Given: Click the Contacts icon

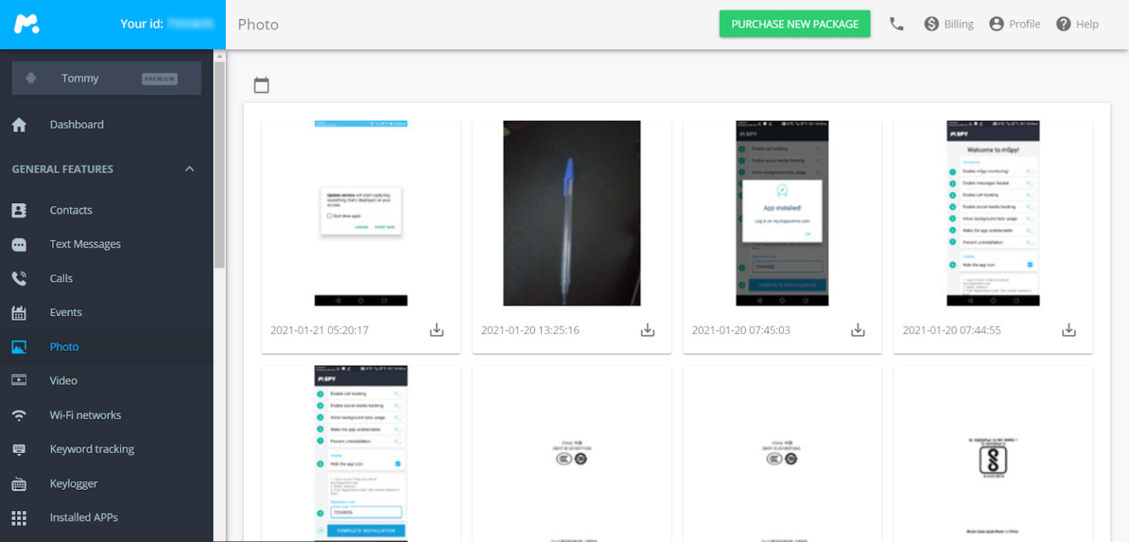Looking at the screenshot, I should [18, 210].
